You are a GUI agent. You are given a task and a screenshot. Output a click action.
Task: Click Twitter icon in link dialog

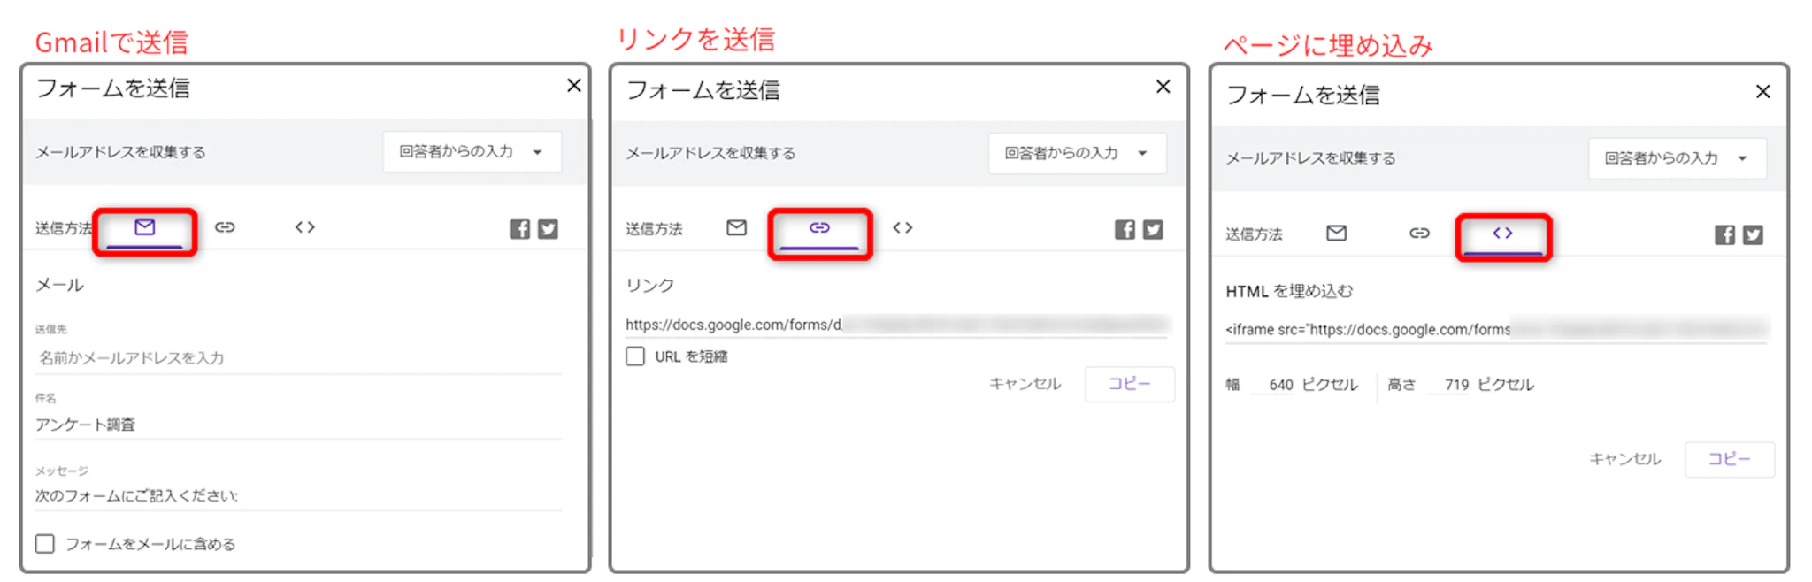point(1153,230)
